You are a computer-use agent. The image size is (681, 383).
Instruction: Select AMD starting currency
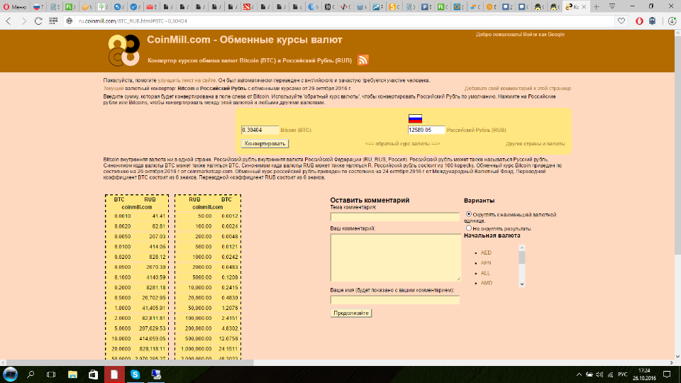click(487, 283)
